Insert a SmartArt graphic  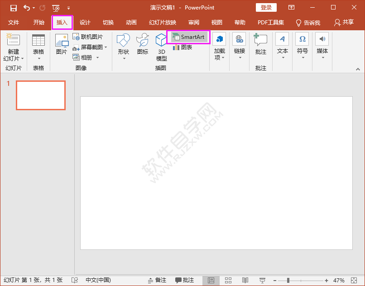click(188, 37)
